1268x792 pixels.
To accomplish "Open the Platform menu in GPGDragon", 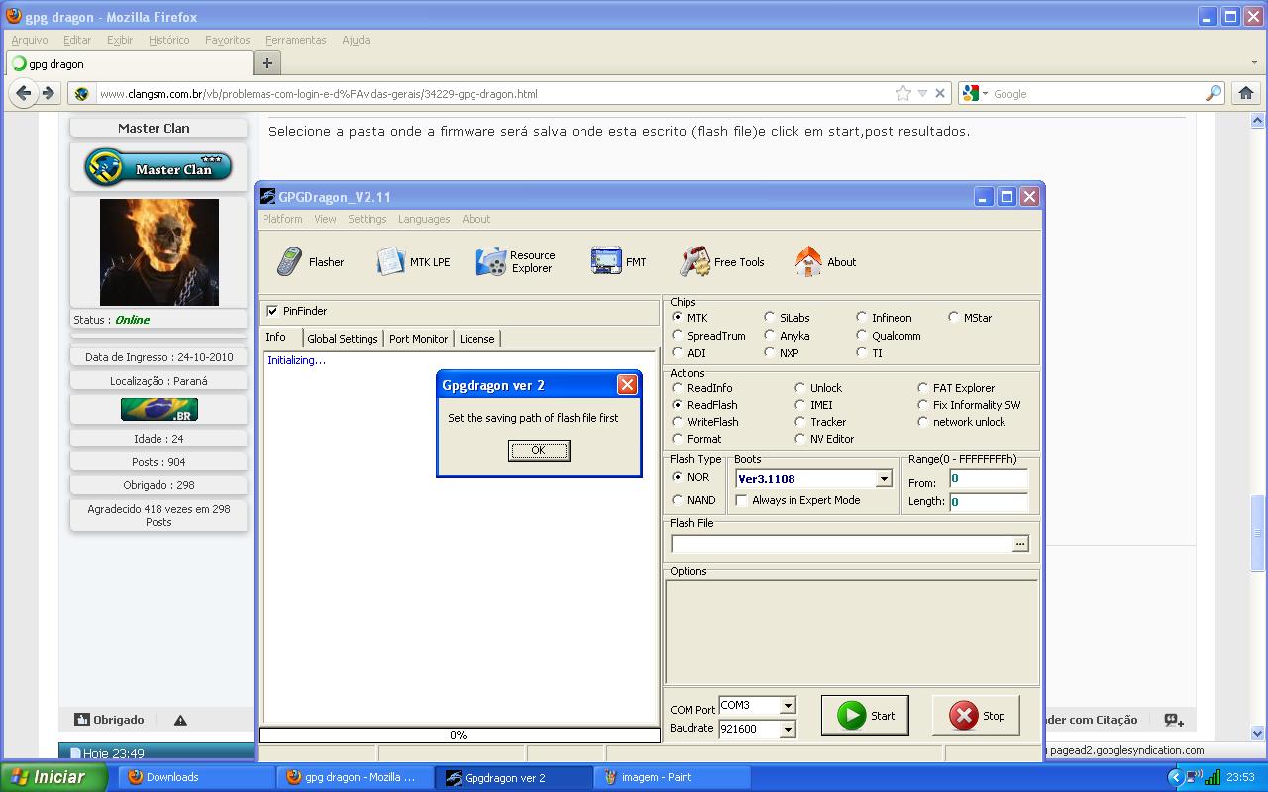I will point(282,219).
